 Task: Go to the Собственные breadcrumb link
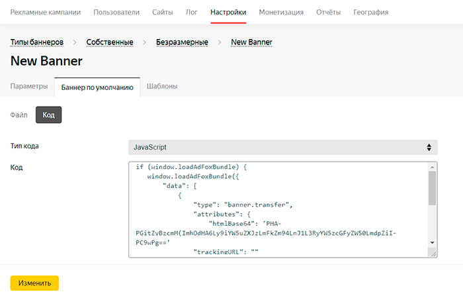(x=110, y=42)
